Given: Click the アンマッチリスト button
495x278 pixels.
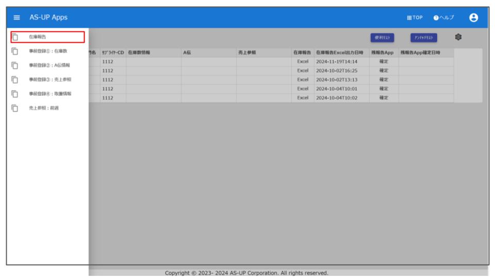Looking at the screenshot, I should click(x=423, y=38).
